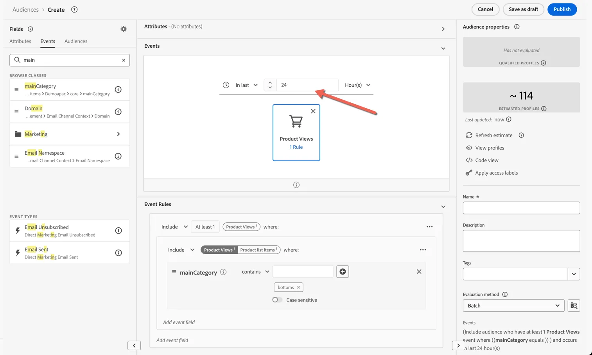The height and width of the screenshot is (355, 592).
Task: Click the clock time-constraint icon
Action: [226, 85]
